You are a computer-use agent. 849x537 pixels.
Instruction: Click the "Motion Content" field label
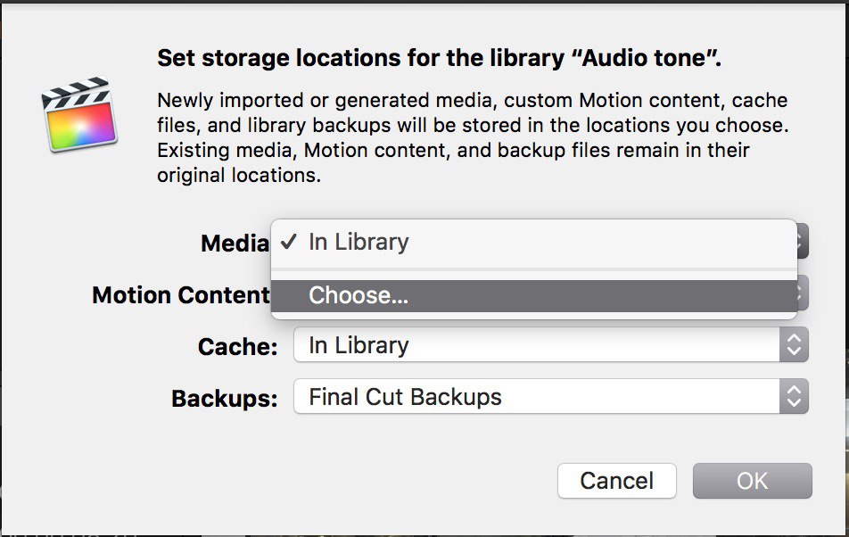pos(181,295)
